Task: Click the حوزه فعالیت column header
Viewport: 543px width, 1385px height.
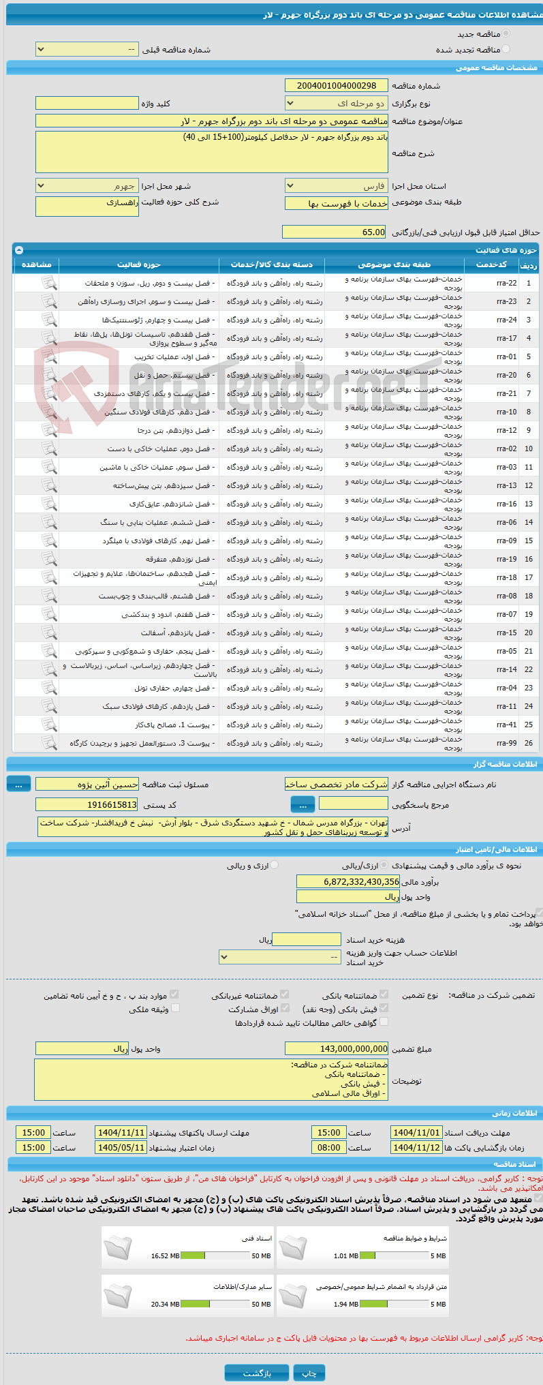Action: click(139, 264)
